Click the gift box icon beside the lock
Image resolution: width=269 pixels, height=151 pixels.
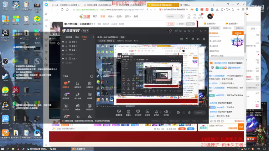click(x=182, y=39)
